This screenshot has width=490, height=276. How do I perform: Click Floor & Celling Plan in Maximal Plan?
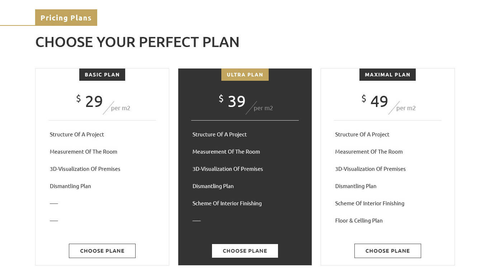pos(359,221)
